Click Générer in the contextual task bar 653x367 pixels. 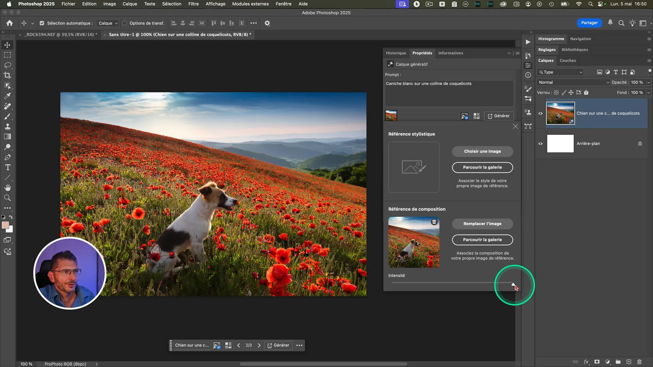278,345
